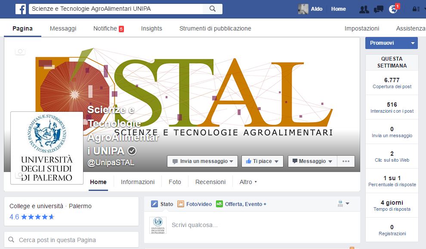Click Cerca post in questa Pagina field
This screenshot has height=249, width=426.
click(71, 240)
